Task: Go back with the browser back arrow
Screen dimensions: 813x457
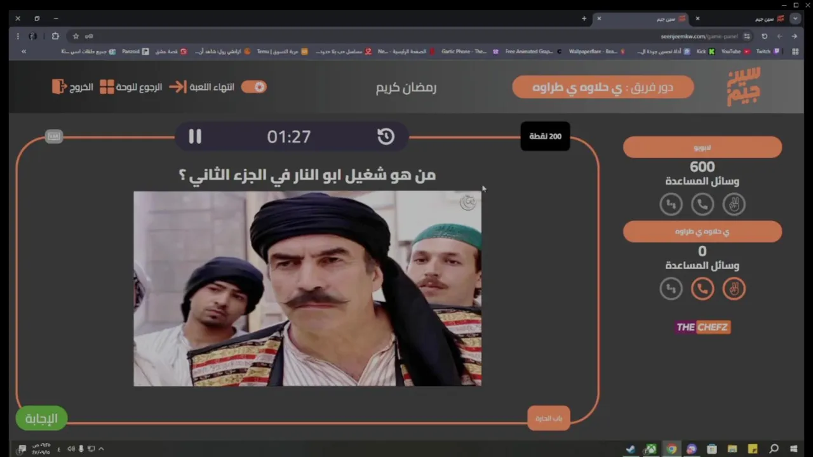Action: [795, 36]
